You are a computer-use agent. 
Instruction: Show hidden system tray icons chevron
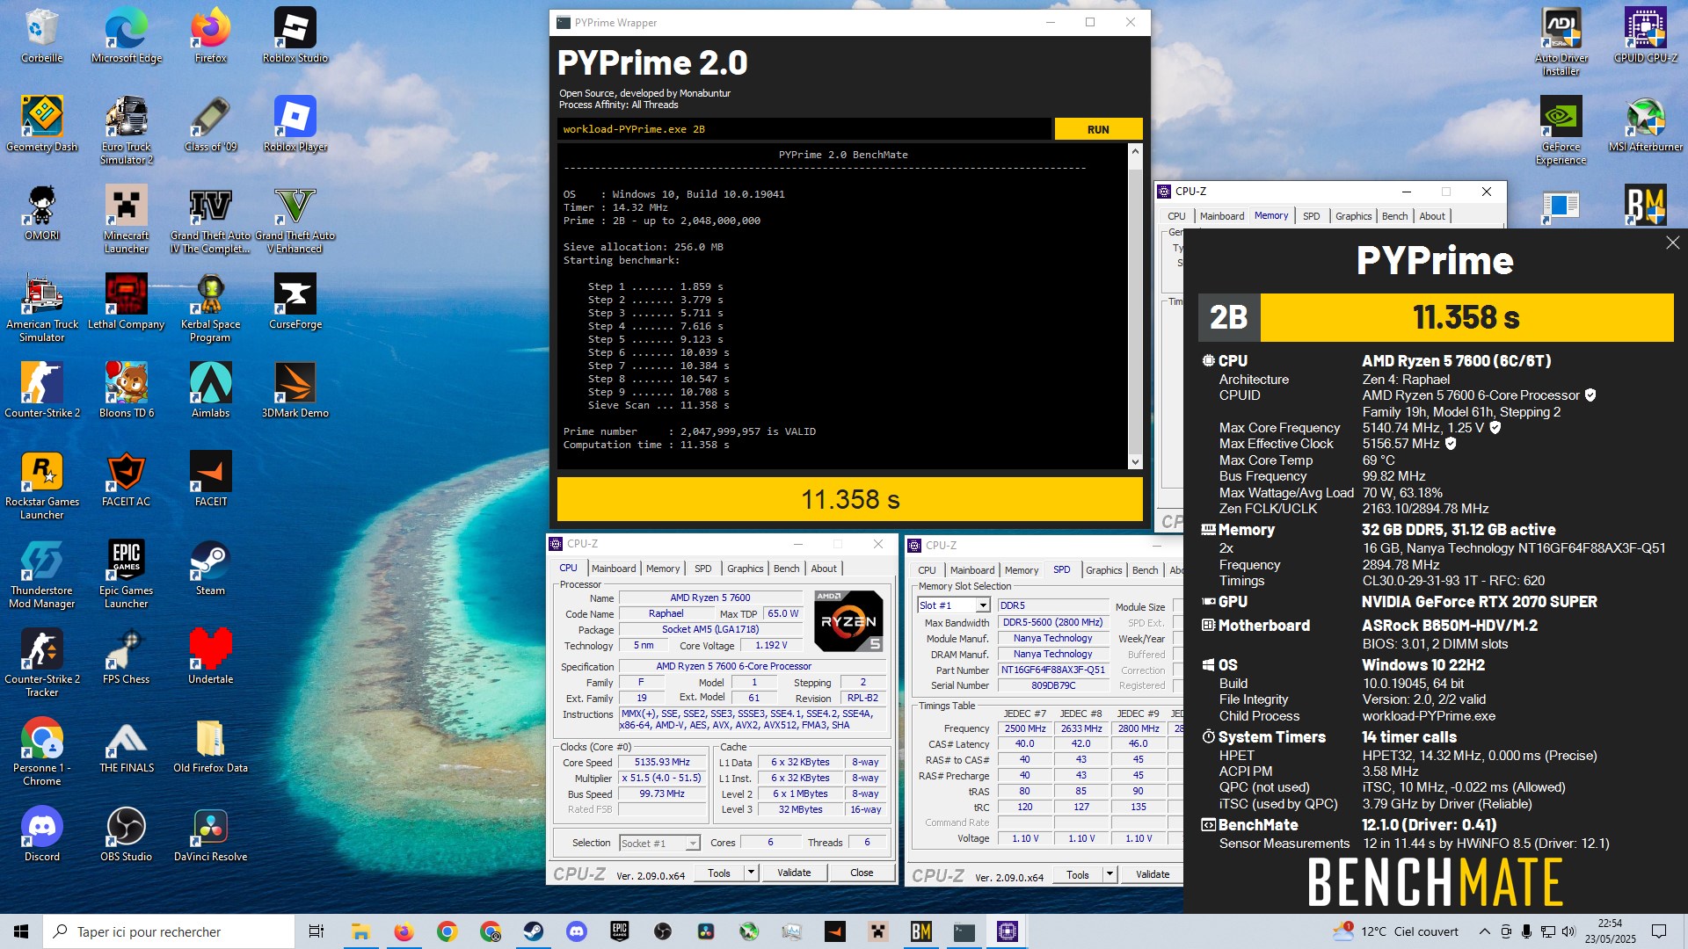pos(1484,931)
